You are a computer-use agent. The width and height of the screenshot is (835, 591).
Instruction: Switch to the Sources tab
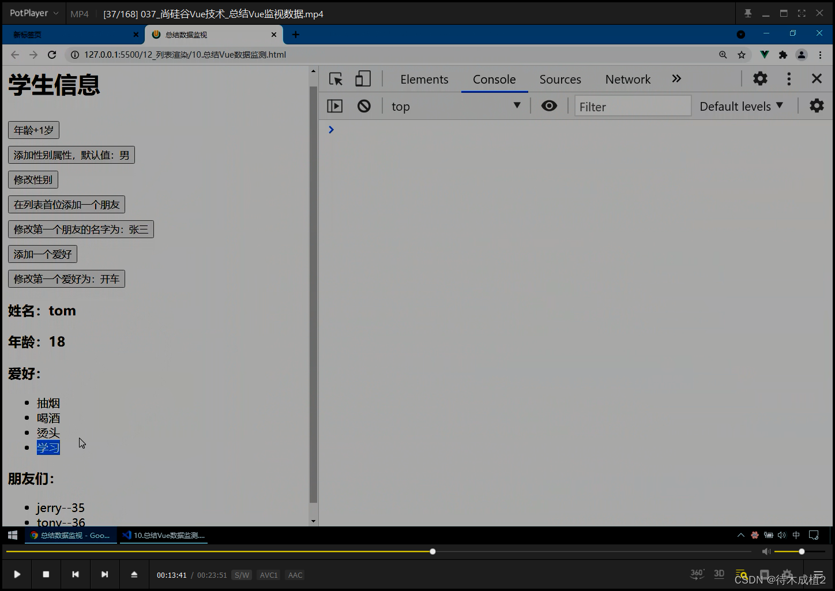coord(560,80)
